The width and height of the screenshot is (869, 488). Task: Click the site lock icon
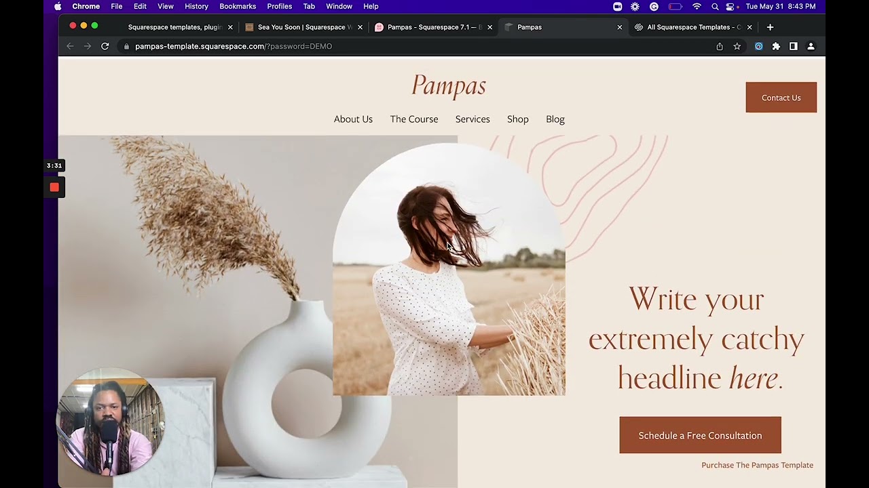point(126,46)
